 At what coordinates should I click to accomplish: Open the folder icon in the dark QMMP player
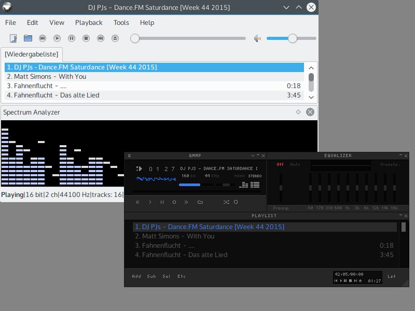(200, 202)
